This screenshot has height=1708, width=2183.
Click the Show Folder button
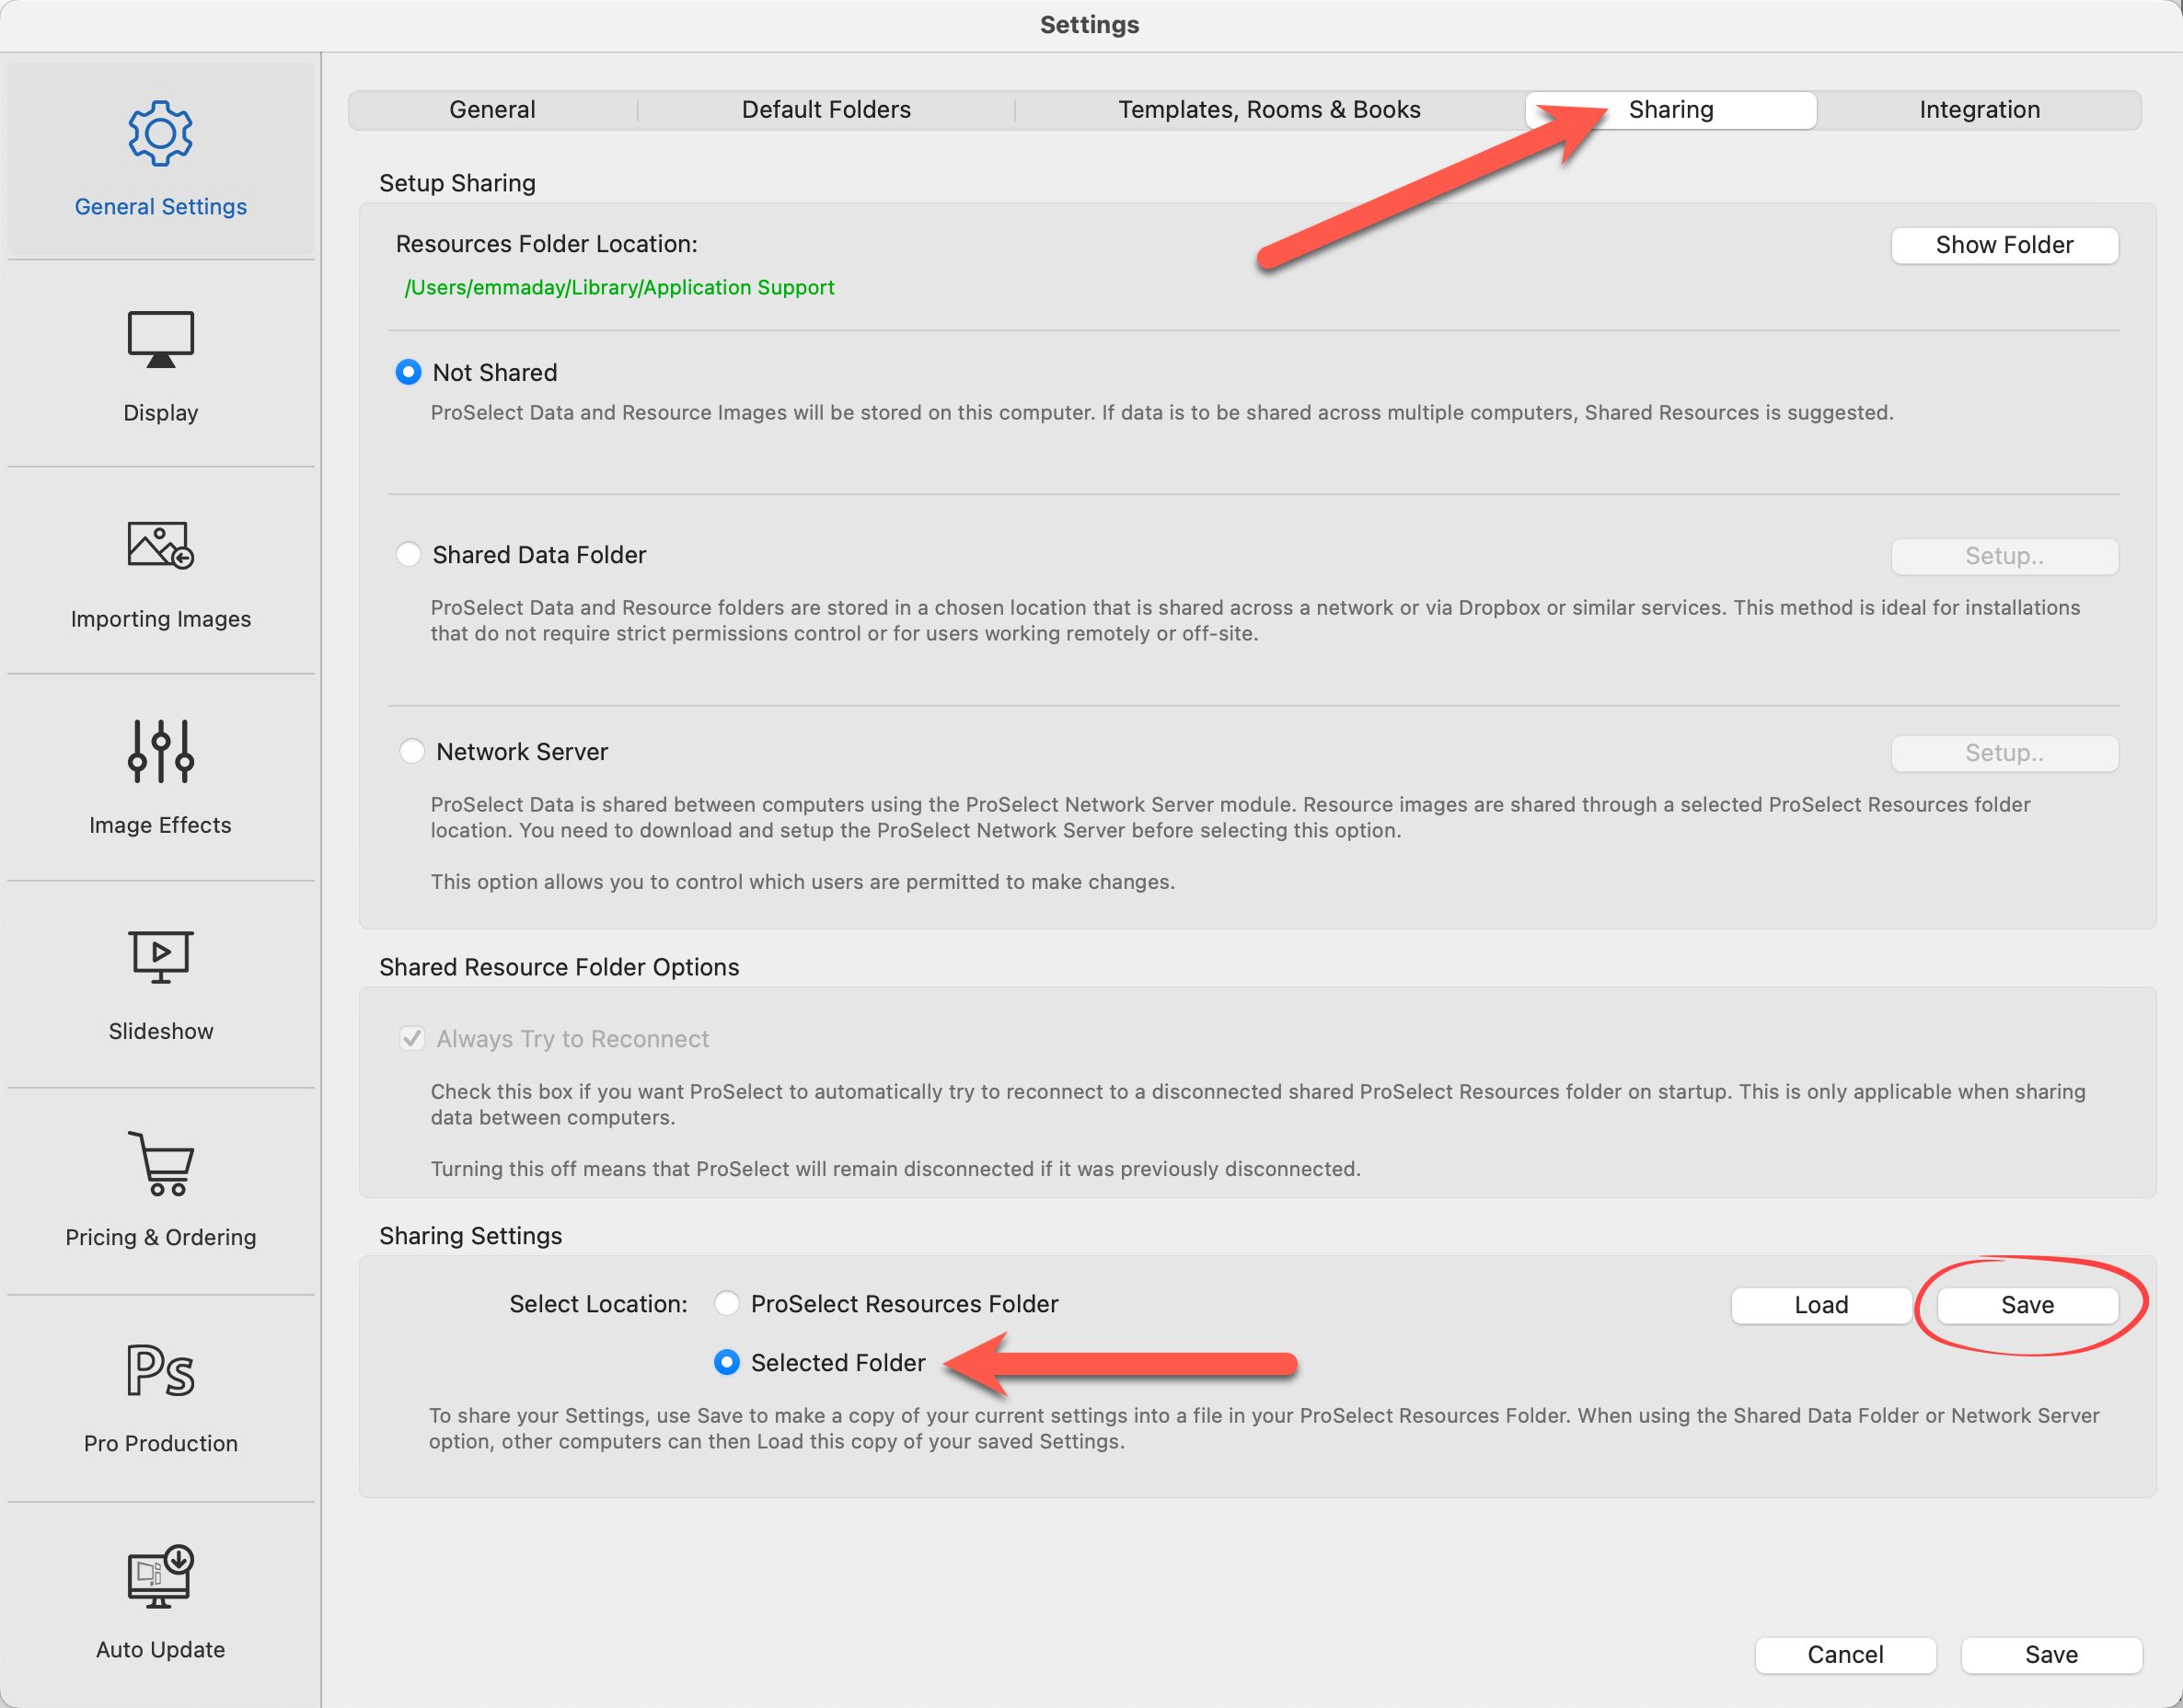click(x=2003, y=245)
